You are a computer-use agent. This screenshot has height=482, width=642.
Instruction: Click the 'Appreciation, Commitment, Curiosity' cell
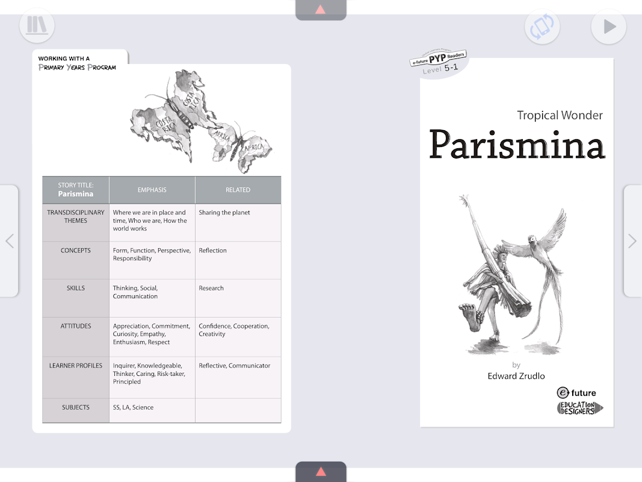(152, 337)
